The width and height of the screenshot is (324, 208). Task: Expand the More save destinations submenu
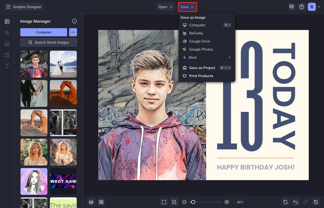207,57
